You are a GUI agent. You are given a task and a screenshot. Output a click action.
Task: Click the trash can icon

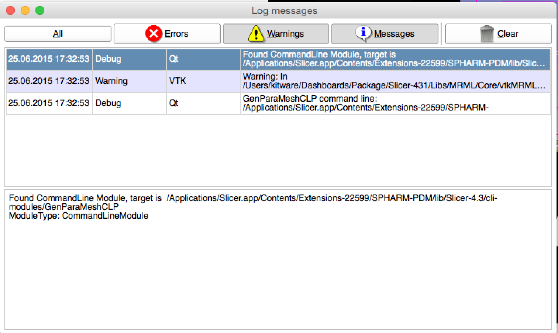487,34
